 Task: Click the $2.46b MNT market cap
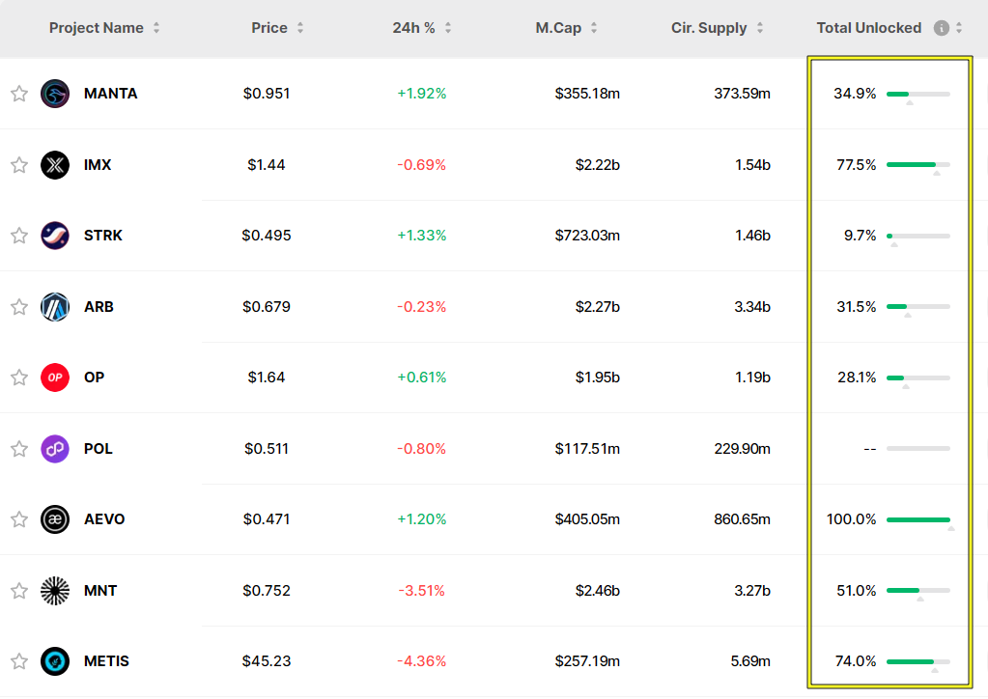(x=597, y=591)
